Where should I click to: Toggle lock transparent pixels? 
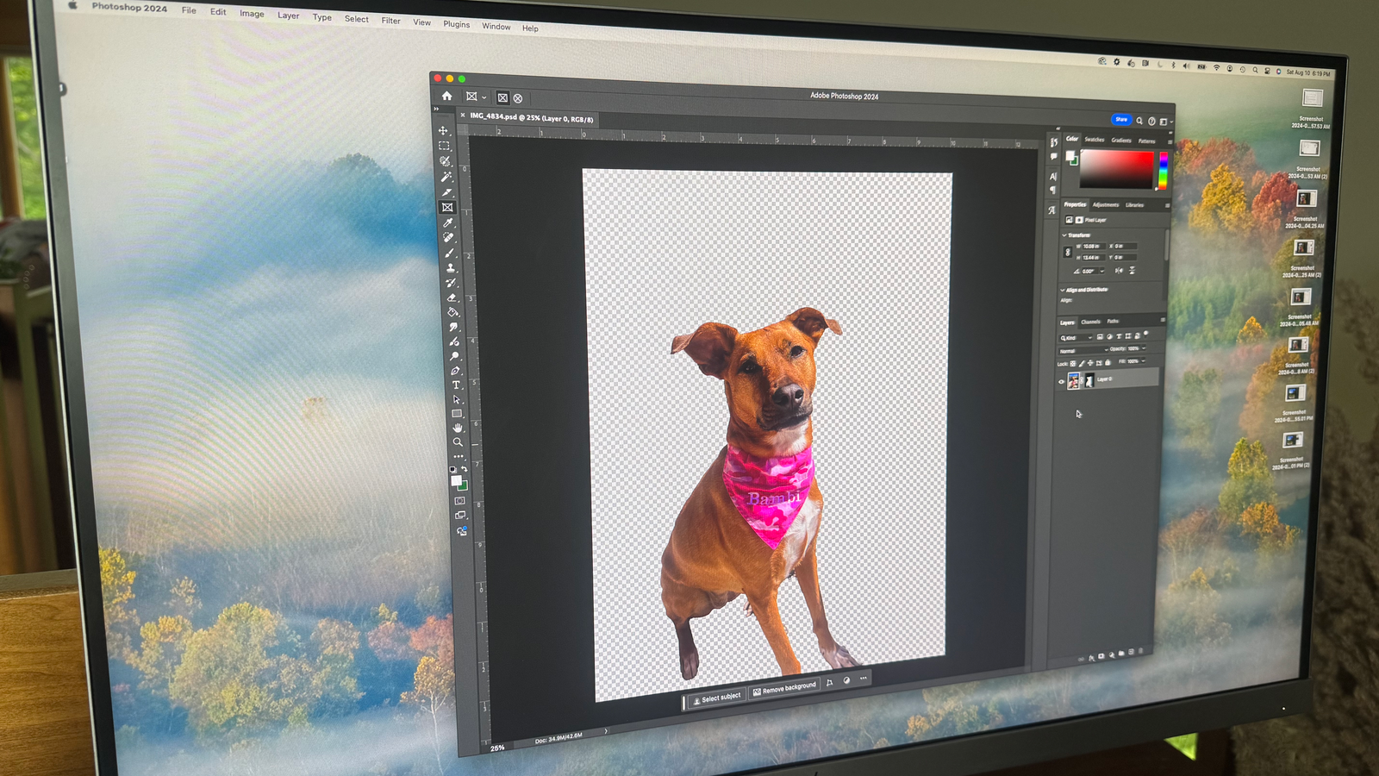[1073, 363]
